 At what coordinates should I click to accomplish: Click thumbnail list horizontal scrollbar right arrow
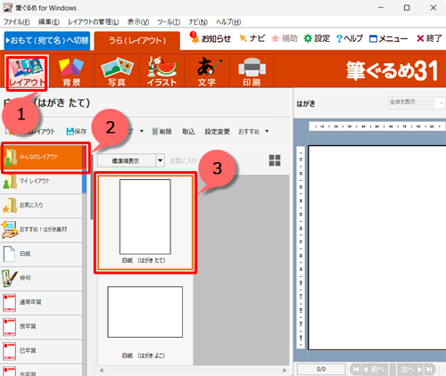pos(285,371)
